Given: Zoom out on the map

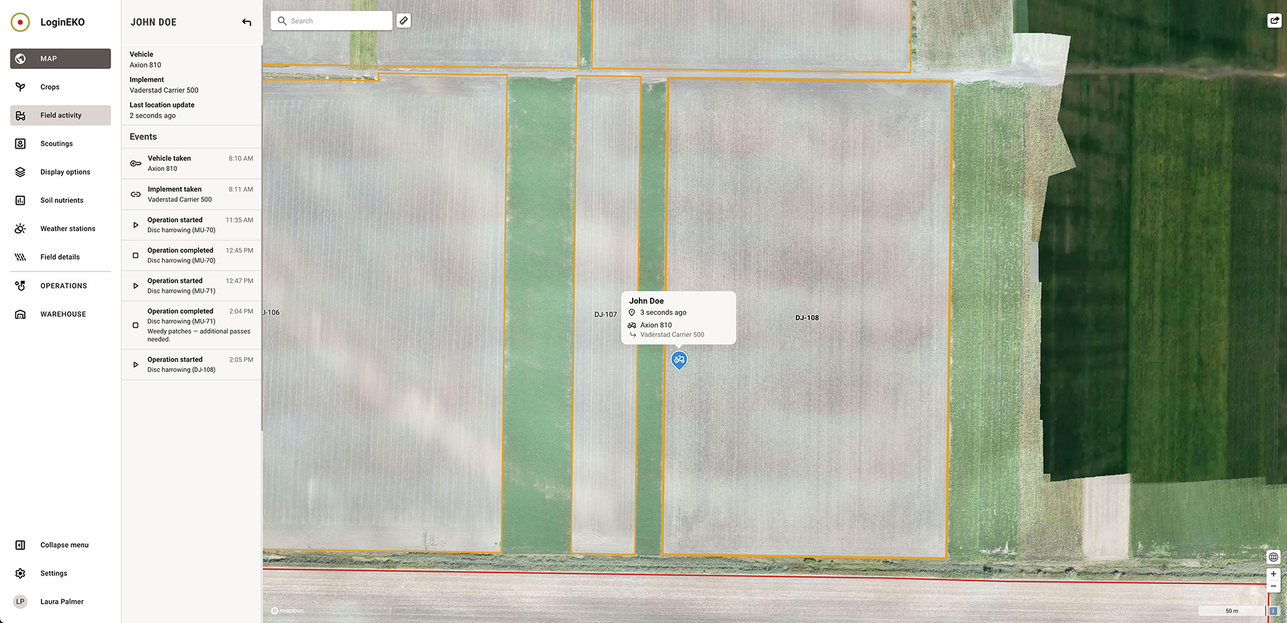Looking at the screenshot, I should [x=1273, y=586].
